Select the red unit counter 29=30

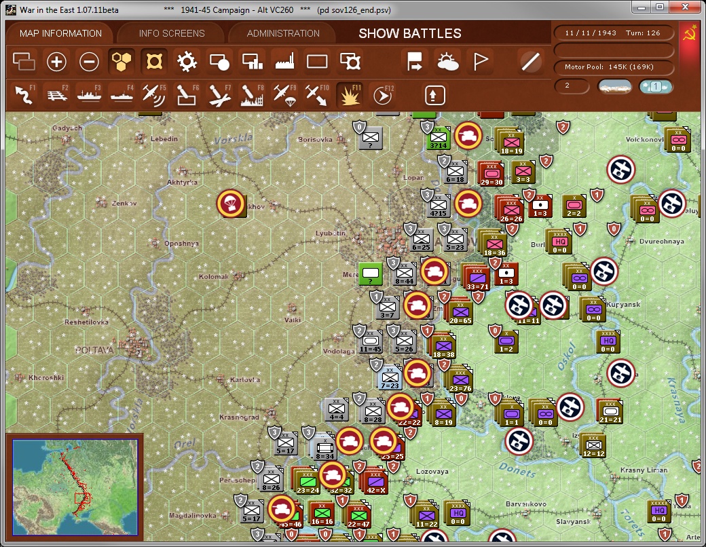coord(491,174)
